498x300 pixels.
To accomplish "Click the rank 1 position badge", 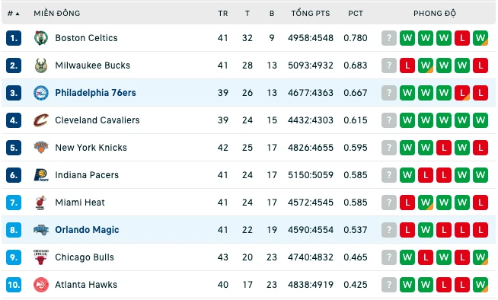I will coord(14,38).
